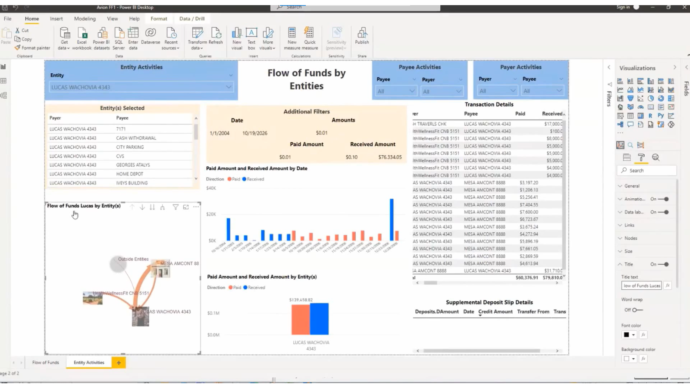Choose the scatter chart visual

(x=640, y=98)
